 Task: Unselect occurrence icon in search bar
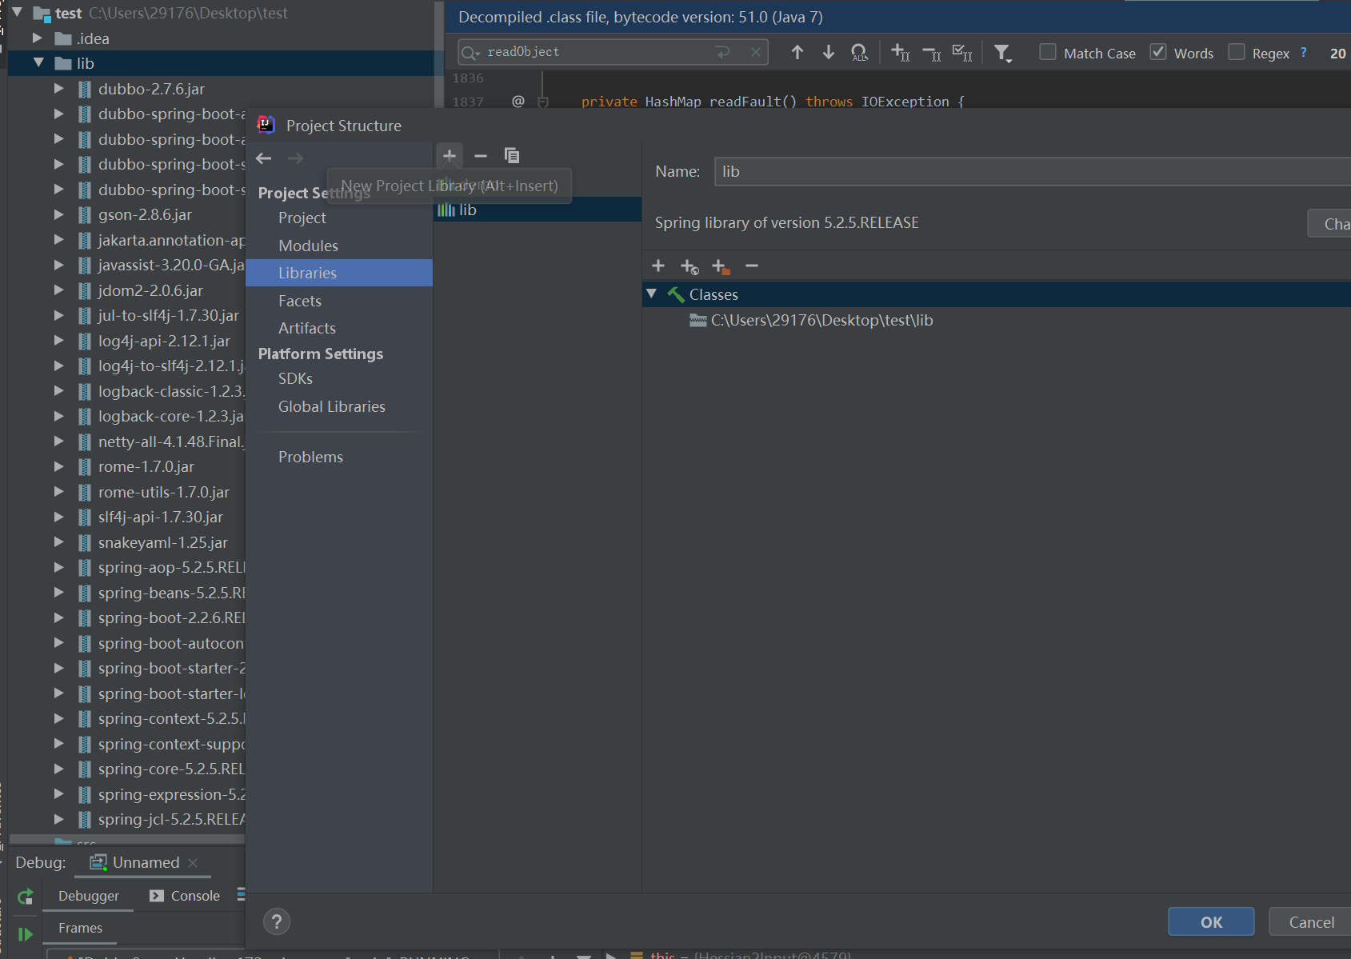click(x=932, y=53)
